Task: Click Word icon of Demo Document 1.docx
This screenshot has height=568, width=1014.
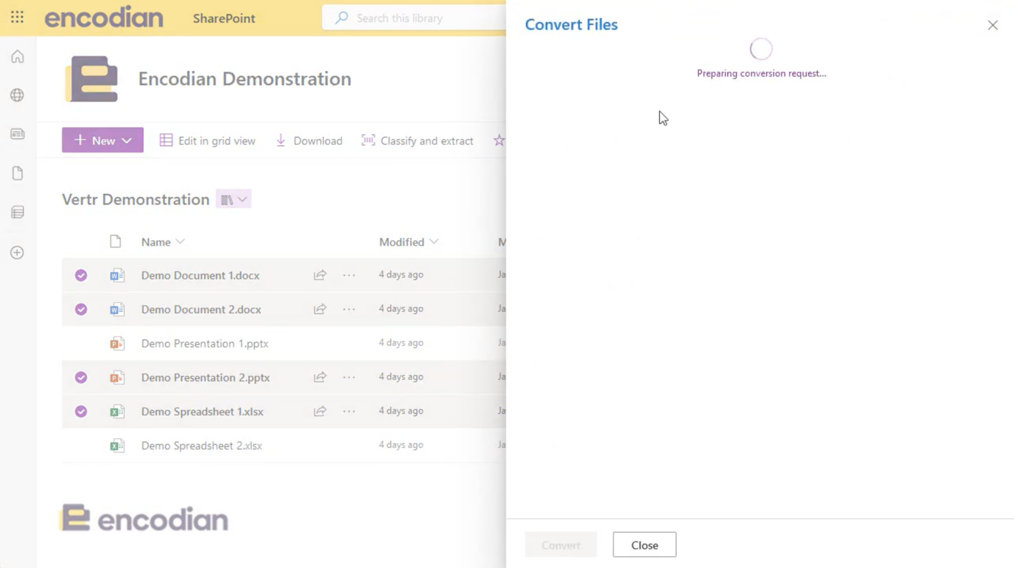Action: [x=117, y=275]
